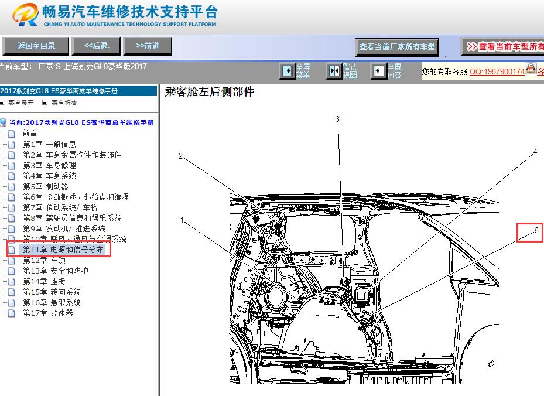Click the page icon beside 第11章
This screenshot has width=544, height=396.
pyautogui.click(x=12, y=250)
